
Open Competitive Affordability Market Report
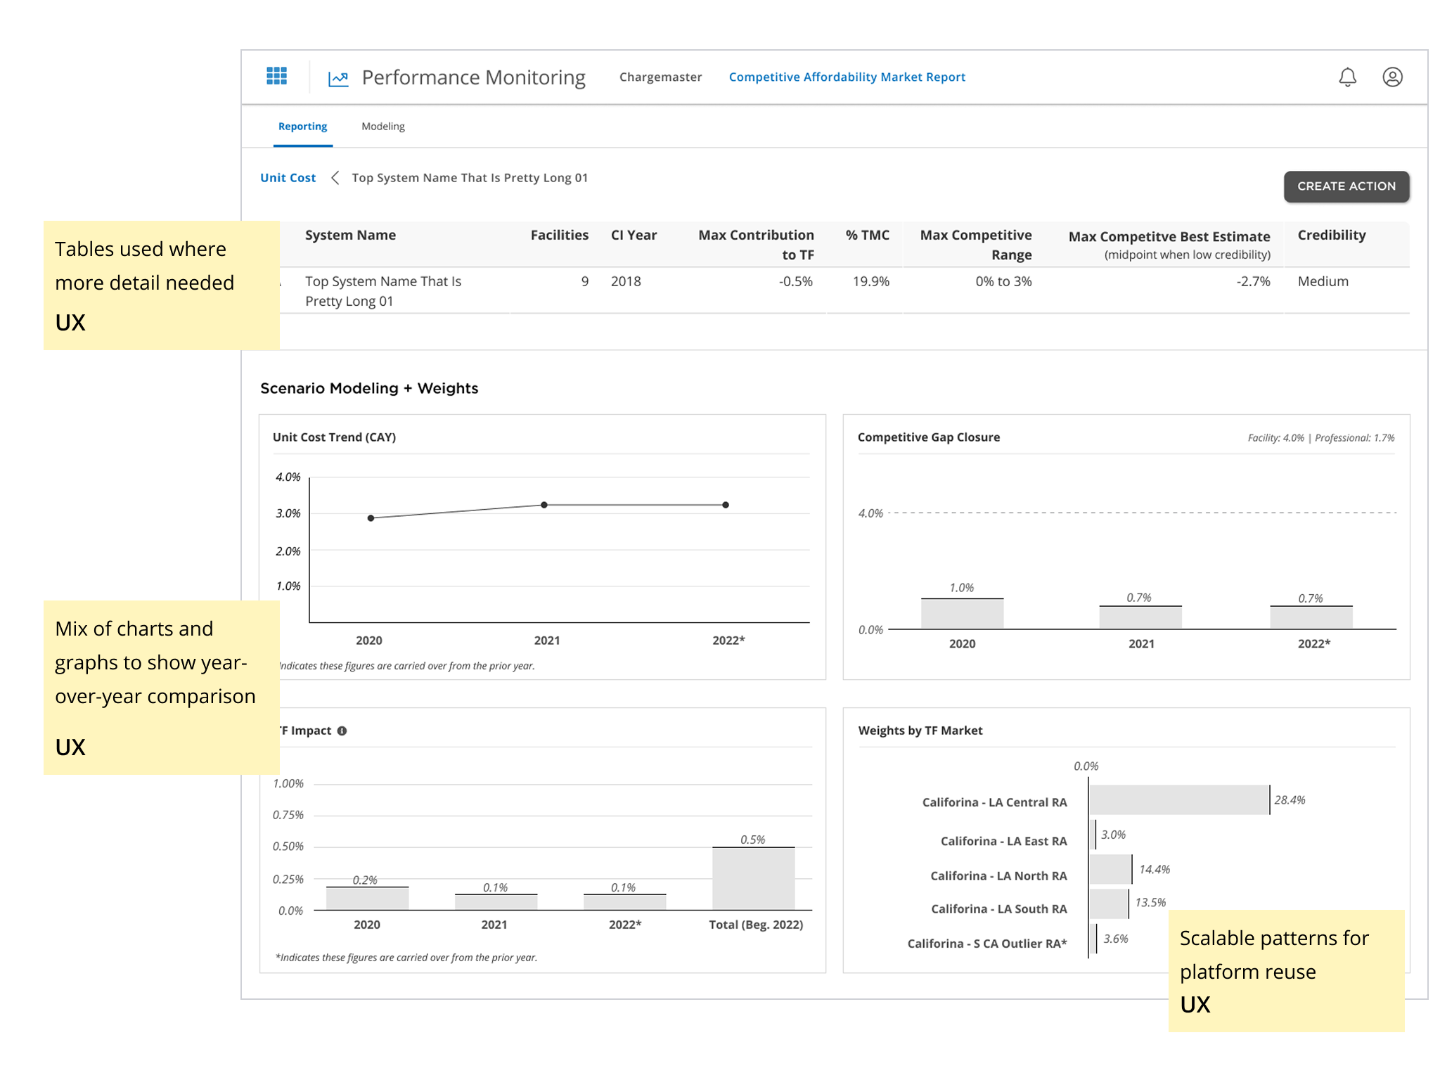point(847,77)
